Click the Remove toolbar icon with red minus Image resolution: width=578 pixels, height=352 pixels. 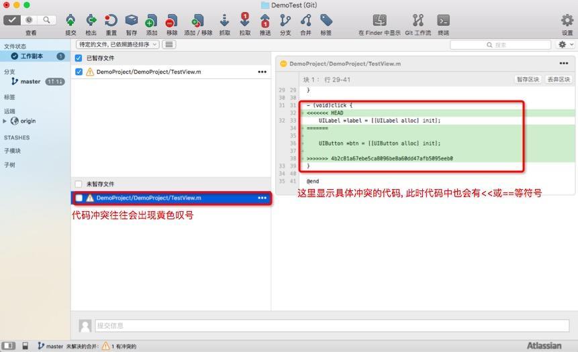tap(171, 21)
